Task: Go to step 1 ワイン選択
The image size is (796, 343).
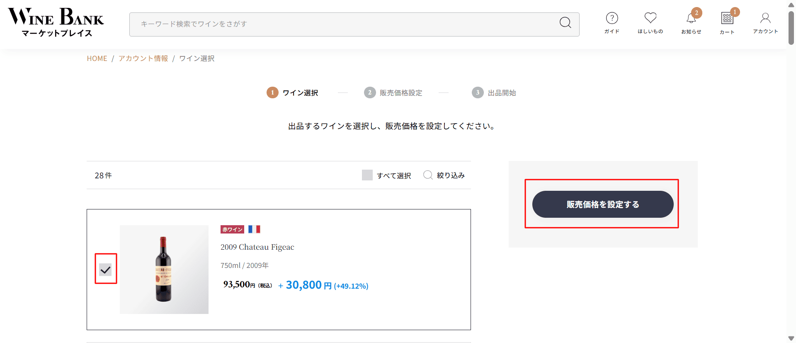Action: point(293,92)
